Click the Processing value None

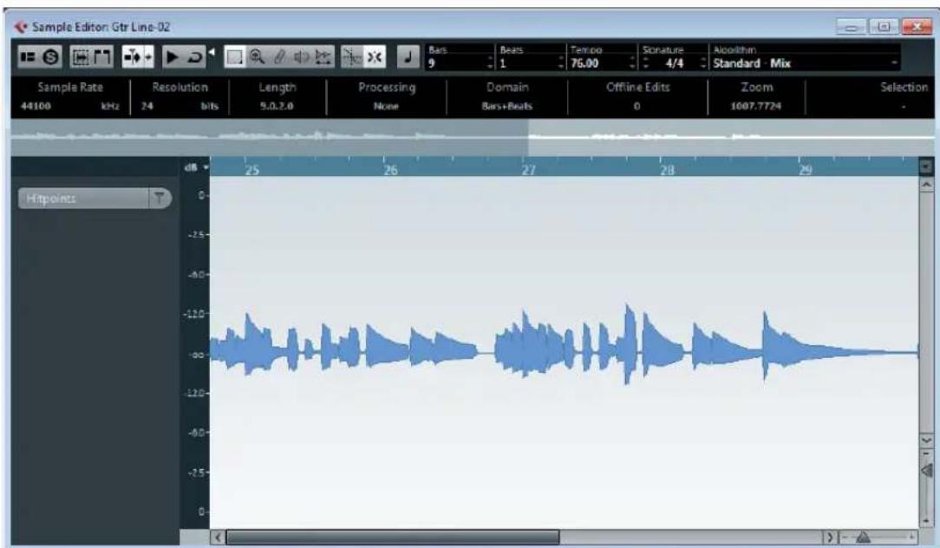[386, 106]
